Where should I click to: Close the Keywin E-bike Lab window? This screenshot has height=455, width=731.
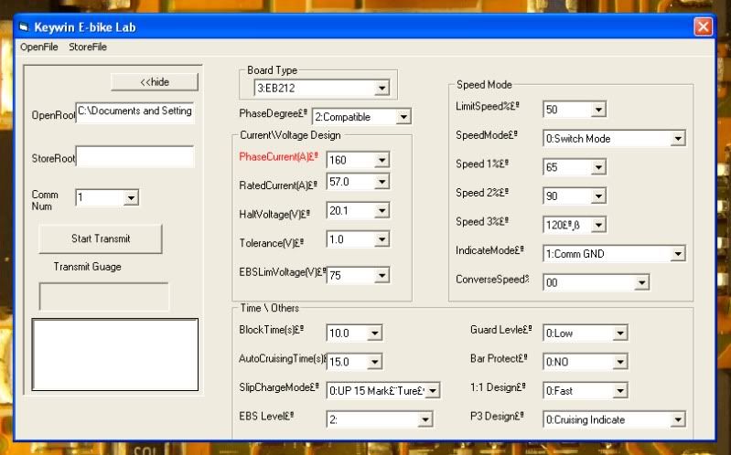[x=703, y=26]
